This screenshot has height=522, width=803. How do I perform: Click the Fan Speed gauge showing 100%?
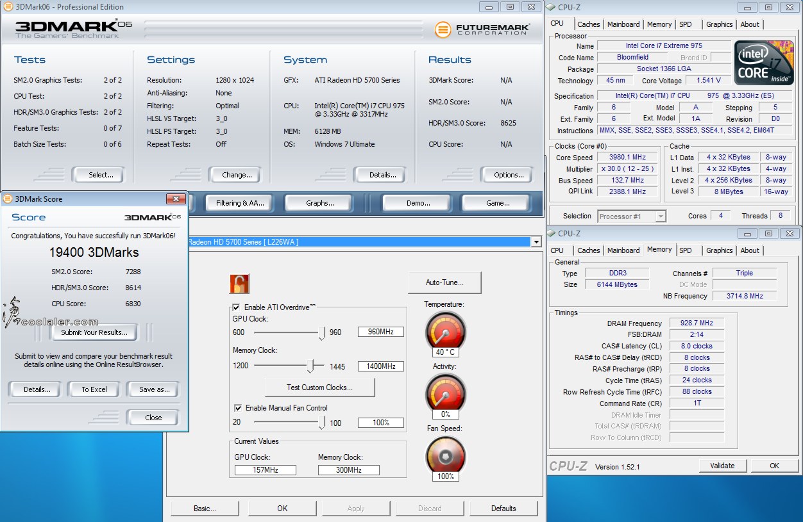coord(445,455)
